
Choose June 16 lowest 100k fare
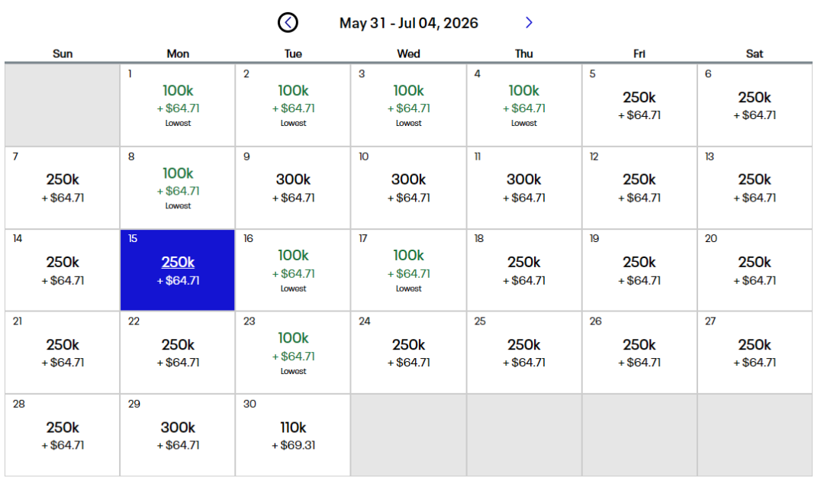[x=293, y=269]
